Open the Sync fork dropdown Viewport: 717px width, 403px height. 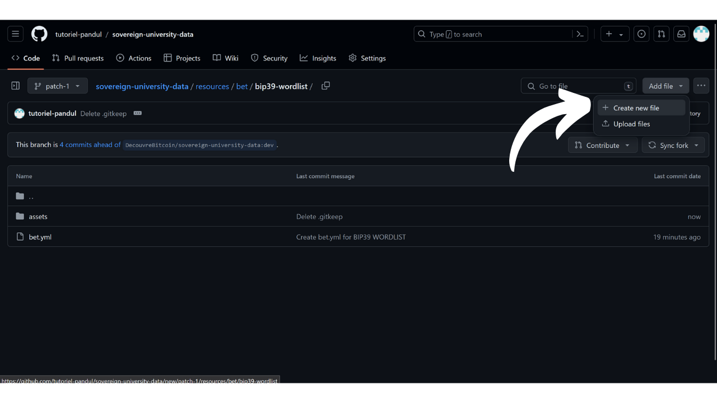(x=673, y=145)
